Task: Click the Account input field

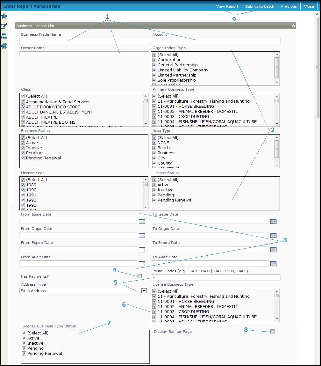Action: point(216,41)
